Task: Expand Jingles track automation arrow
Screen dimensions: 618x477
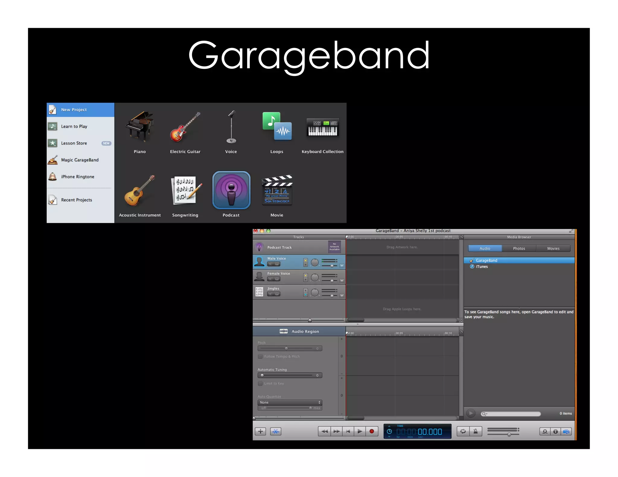Action: [x=342, y=296]
